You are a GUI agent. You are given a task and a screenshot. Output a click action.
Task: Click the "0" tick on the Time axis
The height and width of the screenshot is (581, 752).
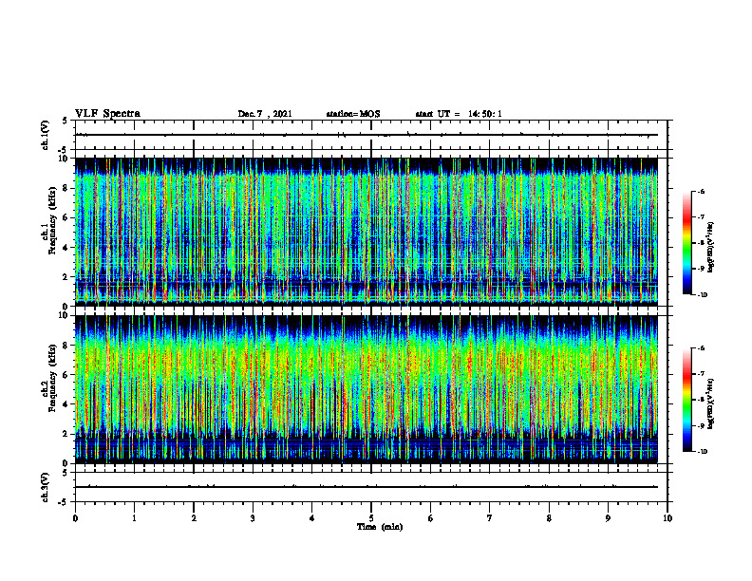point(75,518)
